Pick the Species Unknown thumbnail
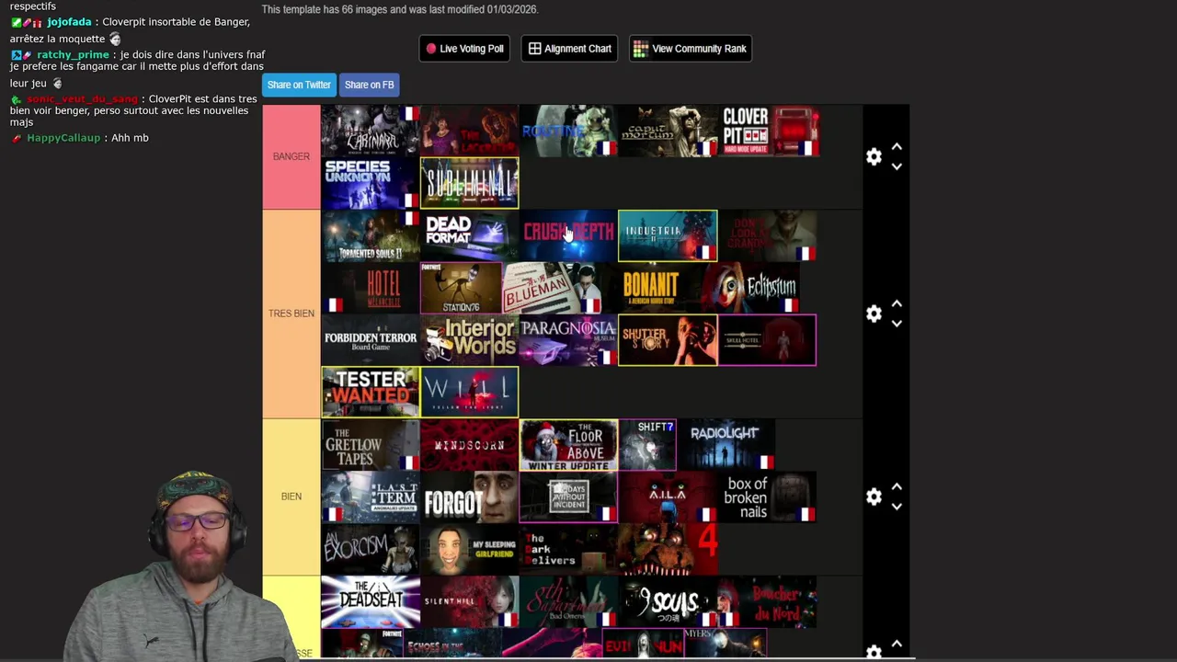The image size is (1177, 662). pyautogui.click(x=370, y=183)
